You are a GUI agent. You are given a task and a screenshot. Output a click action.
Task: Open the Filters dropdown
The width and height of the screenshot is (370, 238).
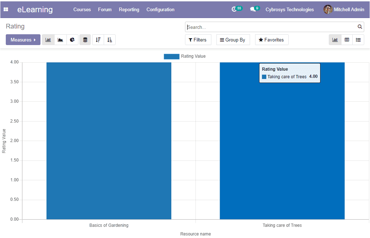coord(198,40)
